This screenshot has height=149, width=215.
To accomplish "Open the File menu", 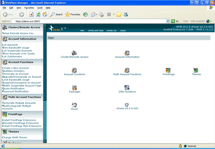I will tap(4, 8).
